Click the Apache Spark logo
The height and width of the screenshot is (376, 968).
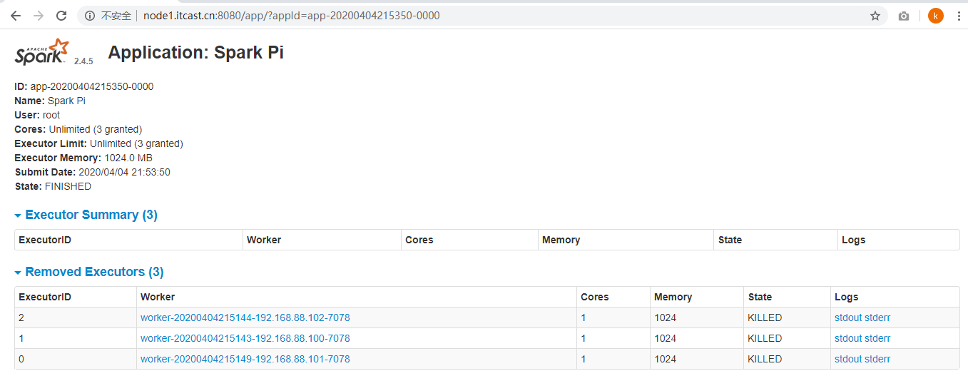point(42,52)
